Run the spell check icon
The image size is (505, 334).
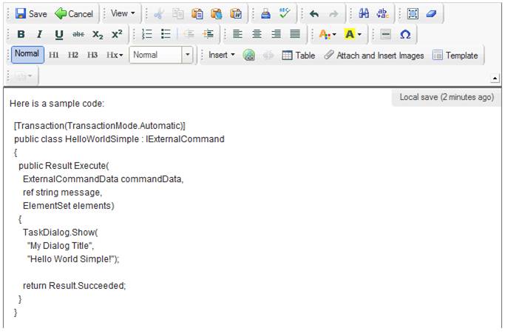tap(285, 14)
